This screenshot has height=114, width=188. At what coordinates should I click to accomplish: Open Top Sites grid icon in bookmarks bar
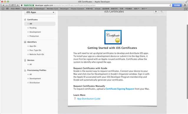click(7, 9)
